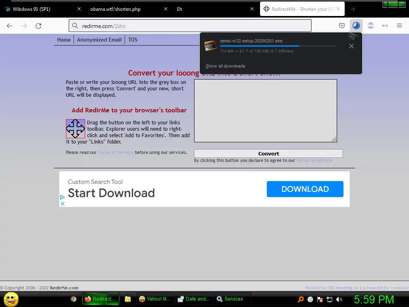Switch to Date and... taskbar window
This screenshot has height=307, width=409.
[x=194, y=299]
